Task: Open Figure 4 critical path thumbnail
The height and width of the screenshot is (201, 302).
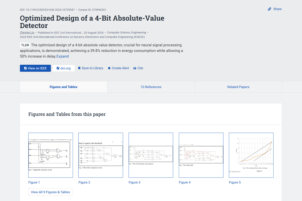Action: (x=201, y=155)
